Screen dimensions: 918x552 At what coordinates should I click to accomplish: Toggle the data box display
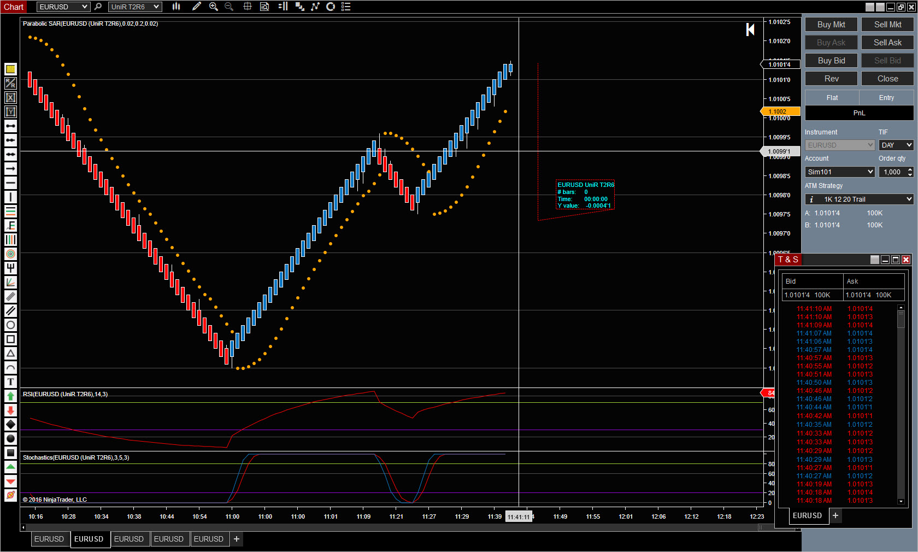tap(264, 7)
